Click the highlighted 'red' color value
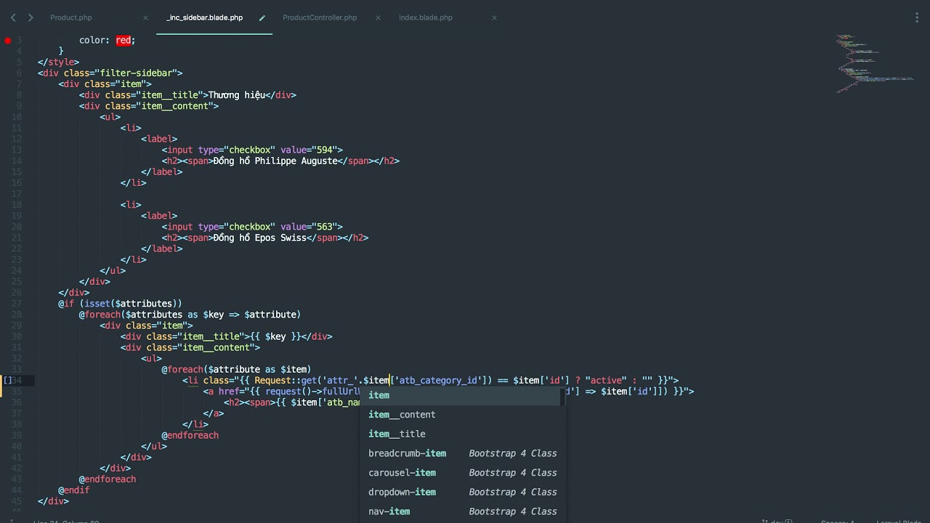930x523 pixels. (123, 41)
